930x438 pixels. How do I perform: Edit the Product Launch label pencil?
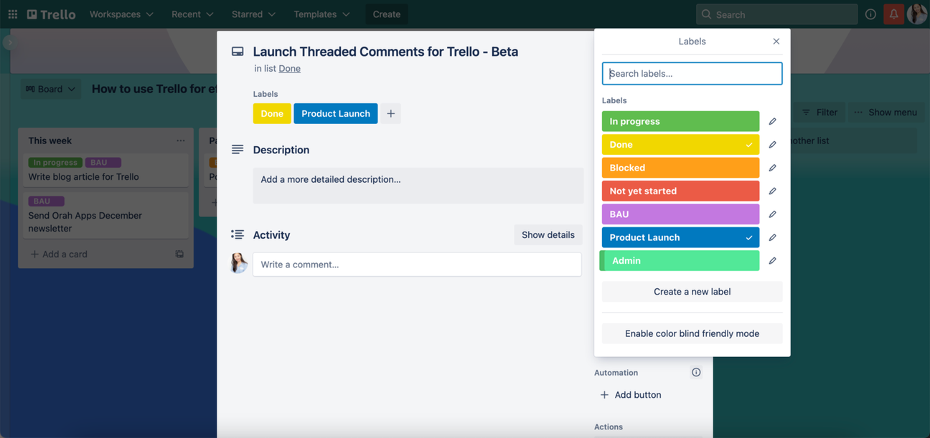pos(772,237)
